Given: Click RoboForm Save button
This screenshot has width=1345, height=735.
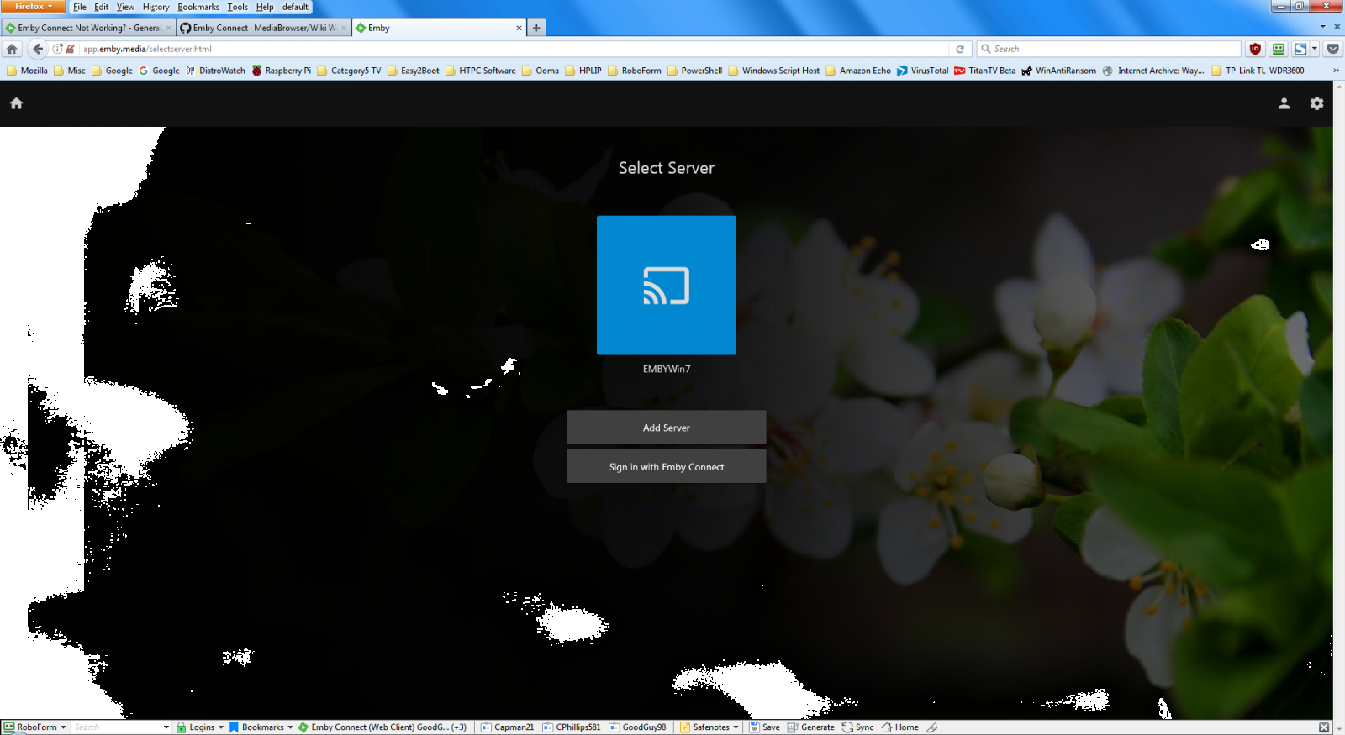Looking at the screenshot, I should coord(764,727).
